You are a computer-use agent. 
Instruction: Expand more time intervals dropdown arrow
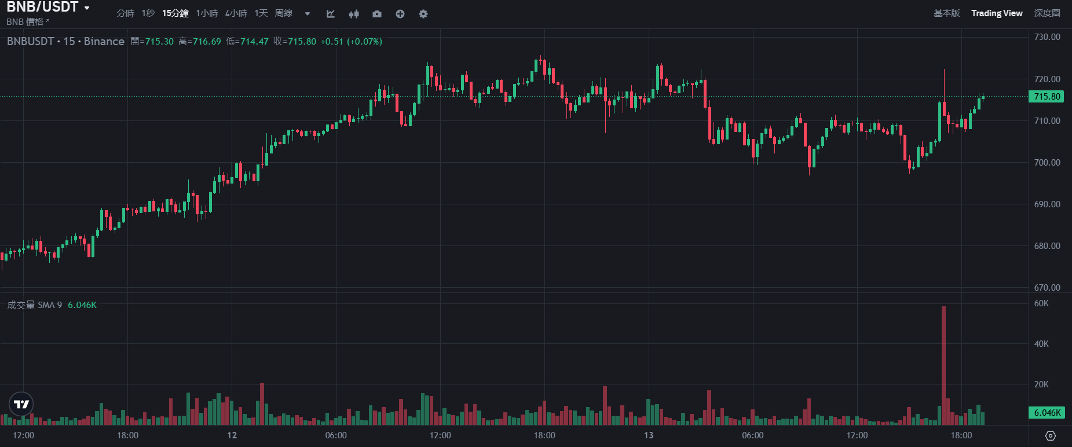[308, 14]
